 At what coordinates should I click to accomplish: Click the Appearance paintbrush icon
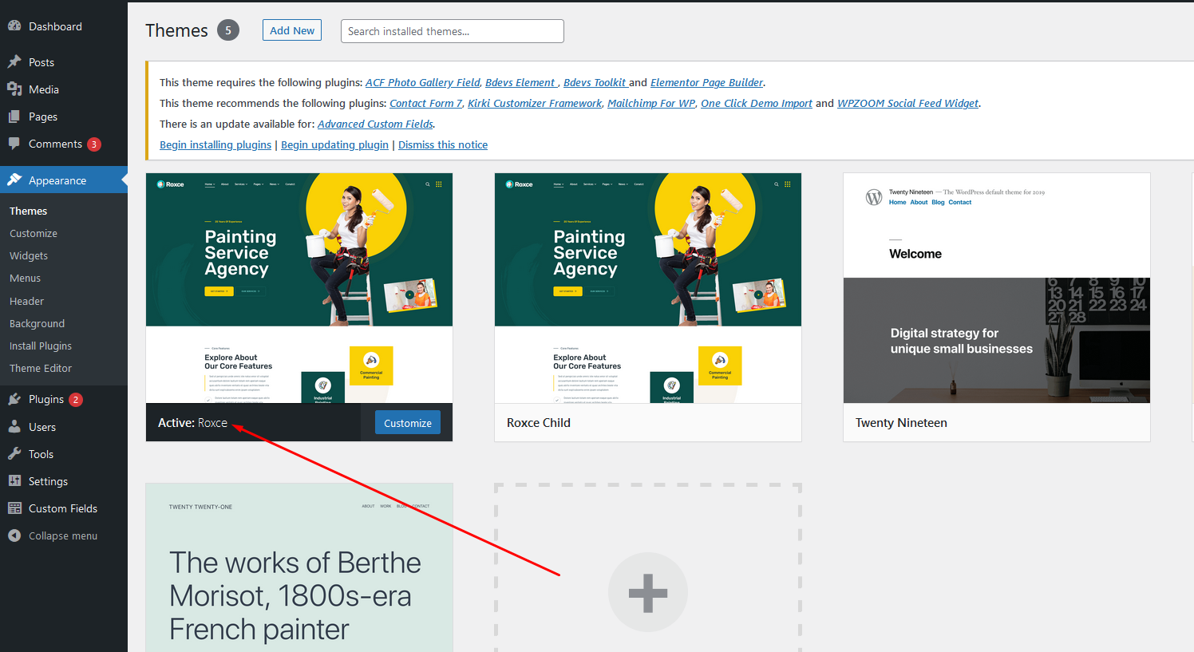click(x=14, y=180)
